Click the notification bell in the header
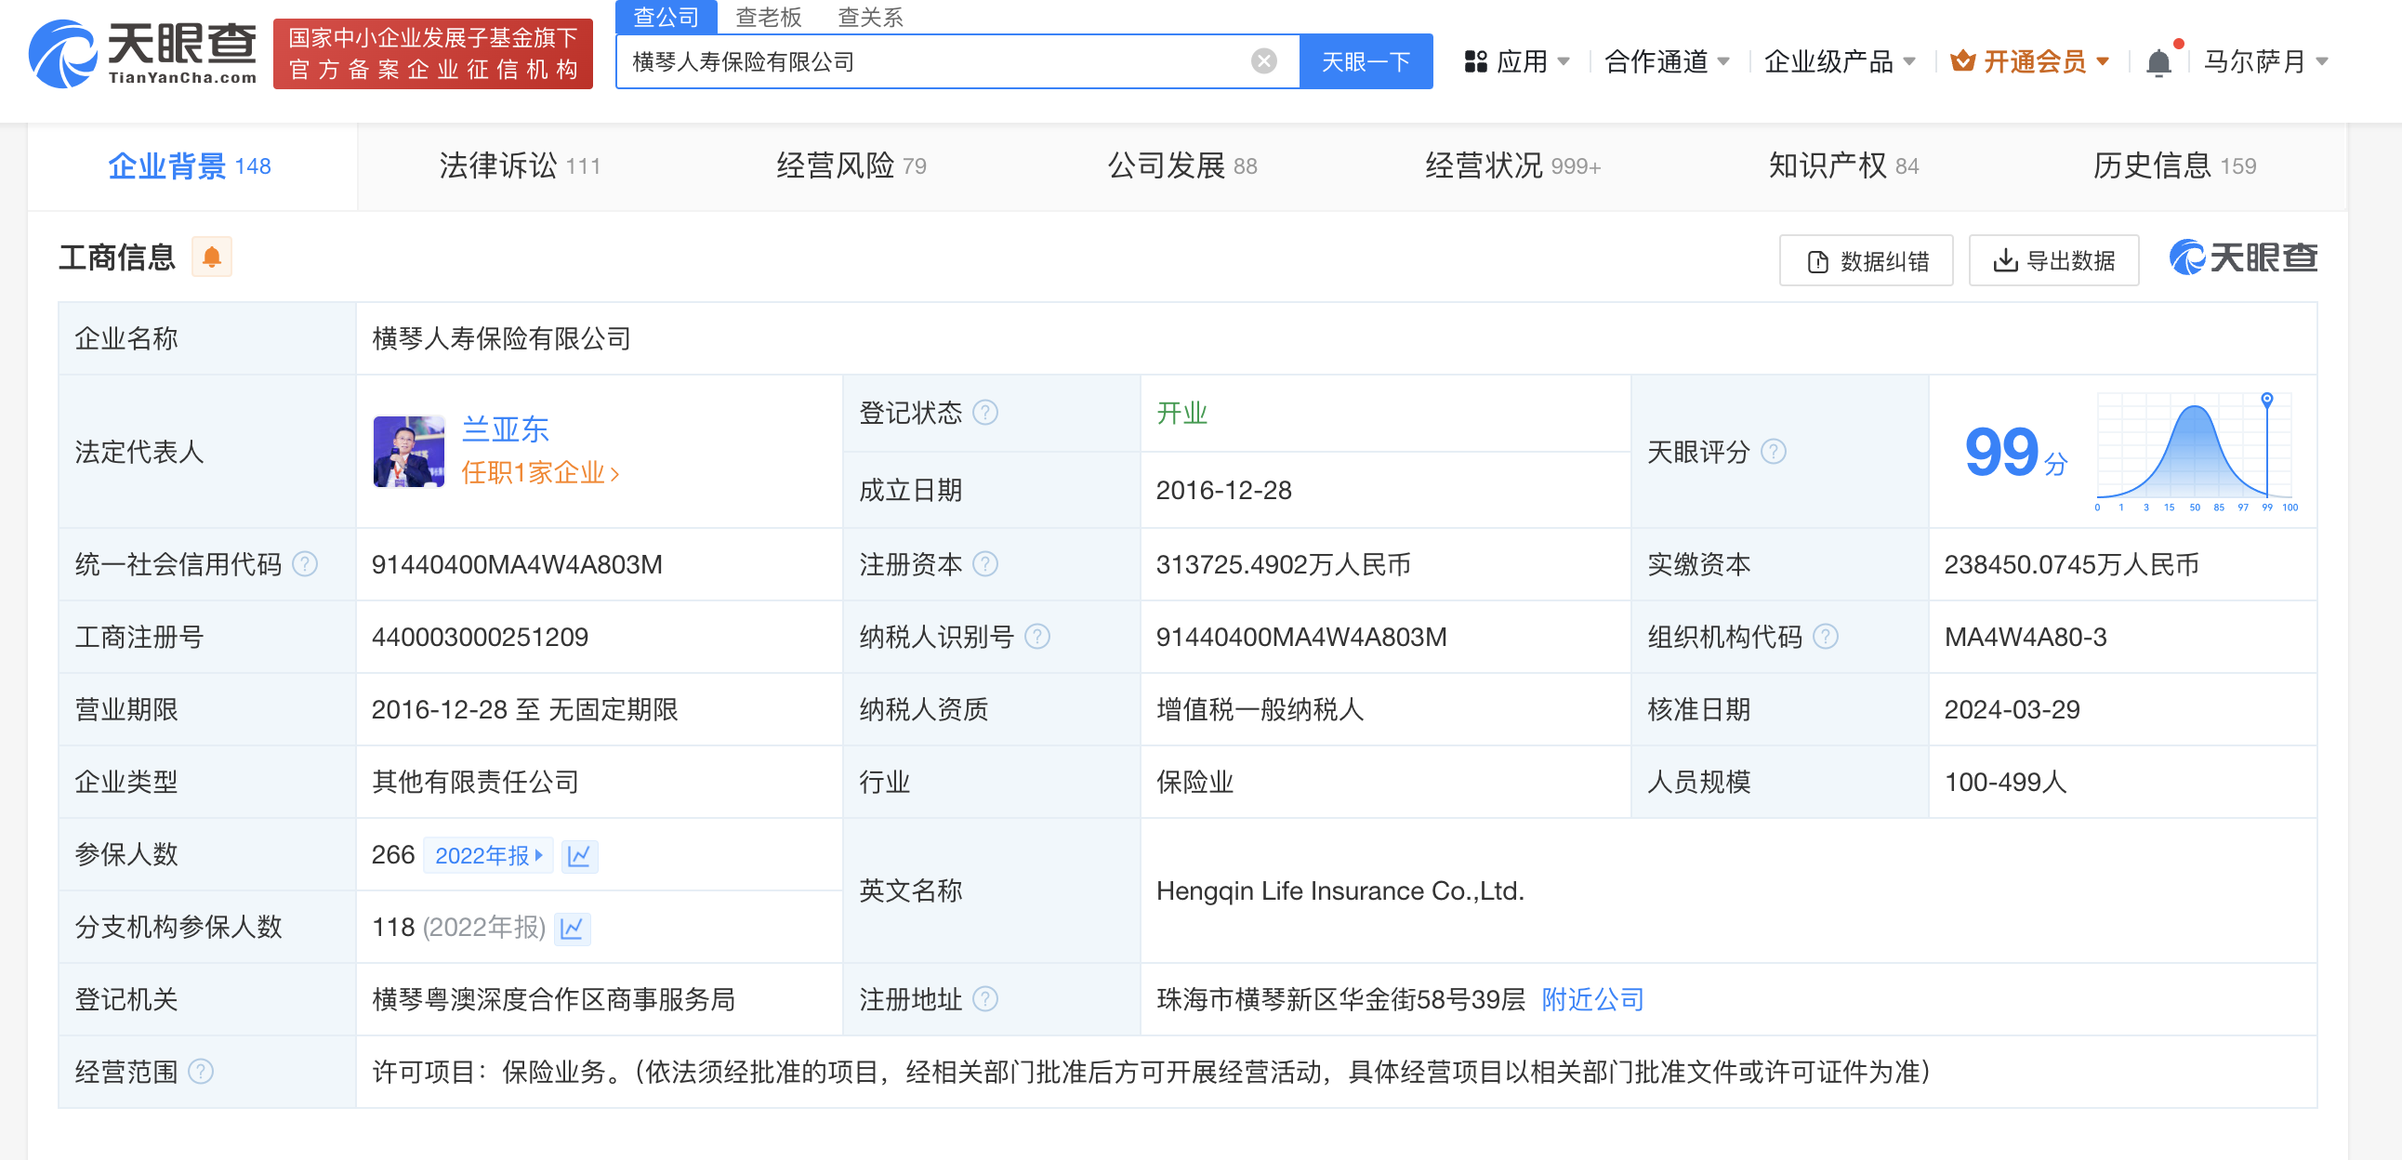 click(2158, 62)
